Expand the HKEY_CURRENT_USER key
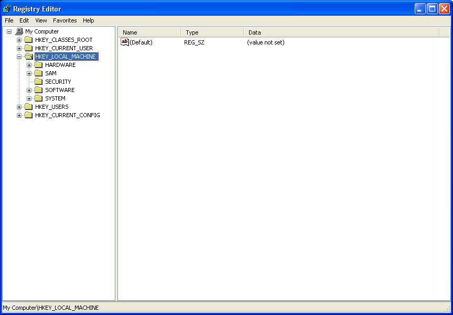This screenshot has height=315, width=453. point(19,49)
